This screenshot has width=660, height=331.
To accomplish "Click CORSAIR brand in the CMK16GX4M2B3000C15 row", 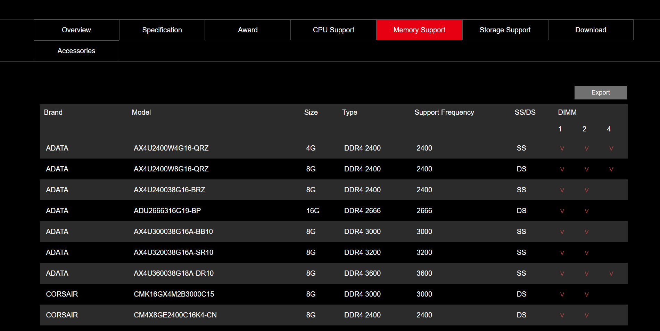I will click(x=62, y=294).
